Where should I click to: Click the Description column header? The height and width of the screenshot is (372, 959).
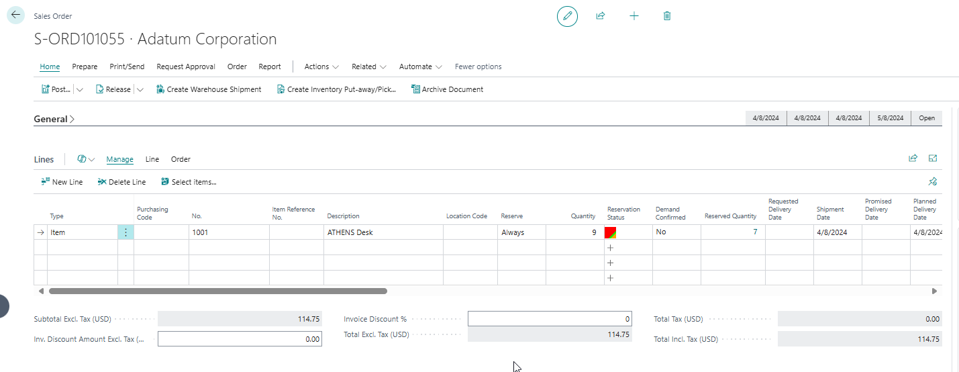(x=344, y=216)
